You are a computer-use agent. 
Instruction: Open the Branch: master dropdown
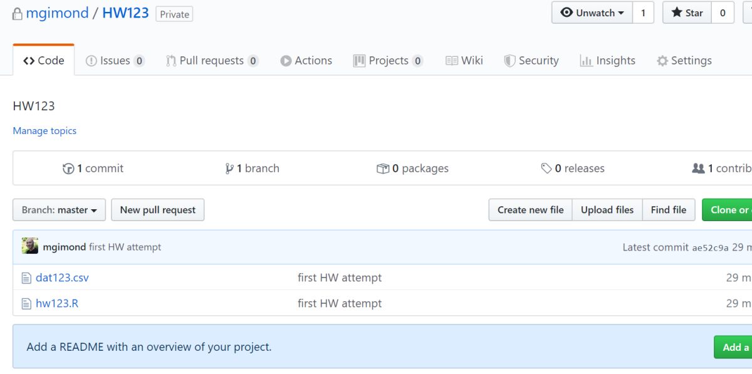pos(59,210)
